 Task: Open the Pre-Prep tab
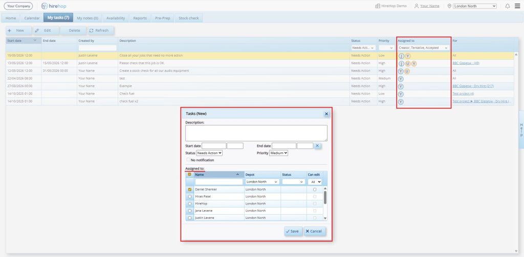[162, 18]
